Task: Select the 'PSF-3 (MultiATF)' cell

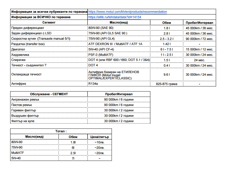Action: coord(119,55)
